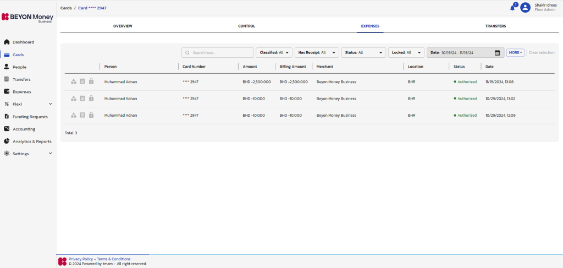Click Muhammad Adnan in 11/19/2024 row
This screenshot has height=268, width=563.
[x=120, y=82]
